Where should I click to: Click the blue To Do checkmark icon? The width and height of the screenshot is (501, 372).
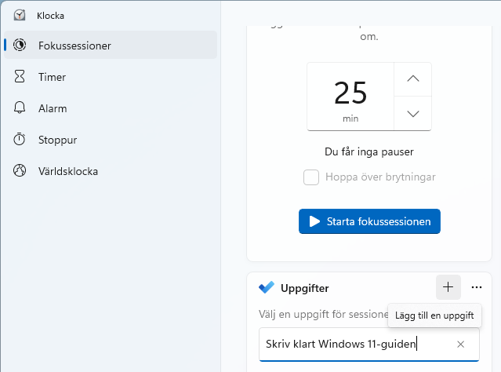(x=267, y=287)
